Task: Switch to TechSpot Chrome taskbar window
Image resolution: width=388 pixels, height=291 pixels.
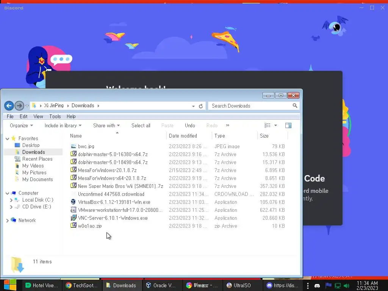Action: pyautogui.click(x=81, y=285)
